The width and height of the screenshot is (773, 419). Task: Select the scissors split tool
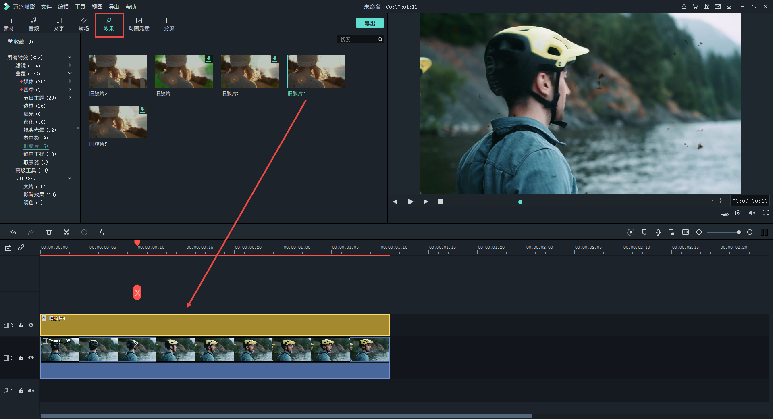pos(66,232)
